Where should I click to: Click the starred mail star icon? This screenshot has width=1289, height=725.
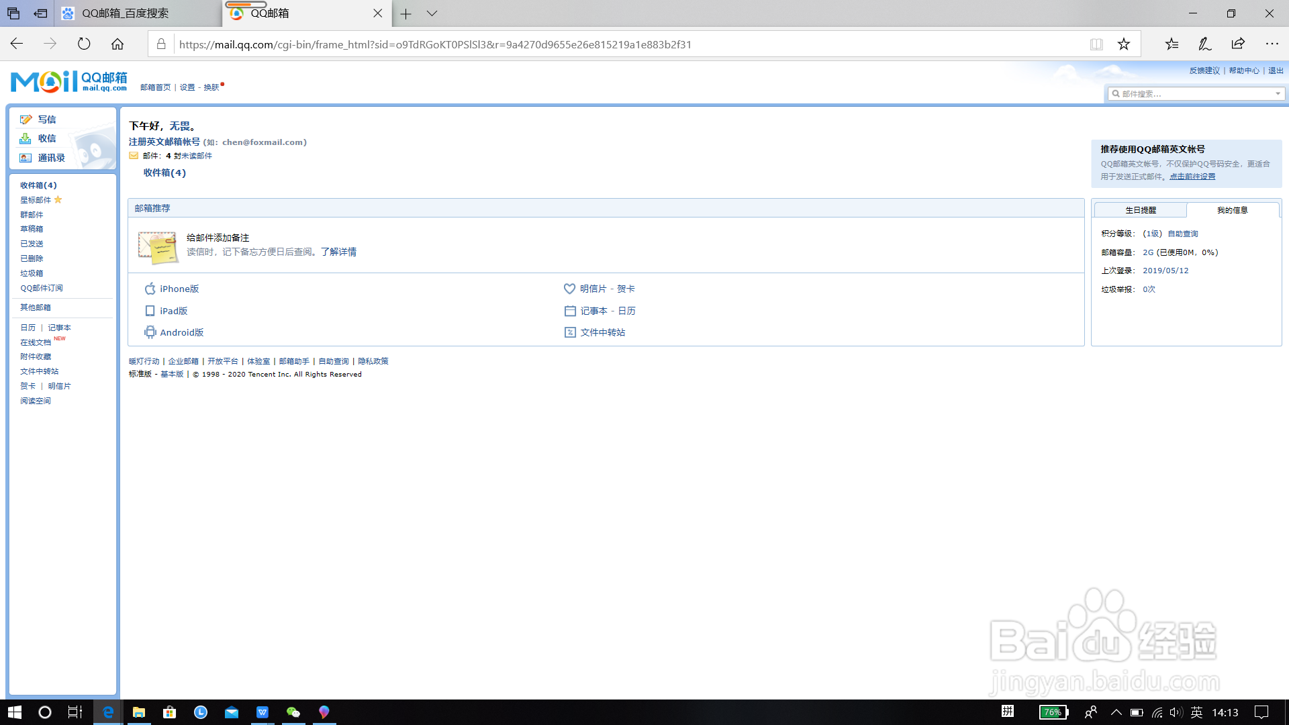point(58,200)
